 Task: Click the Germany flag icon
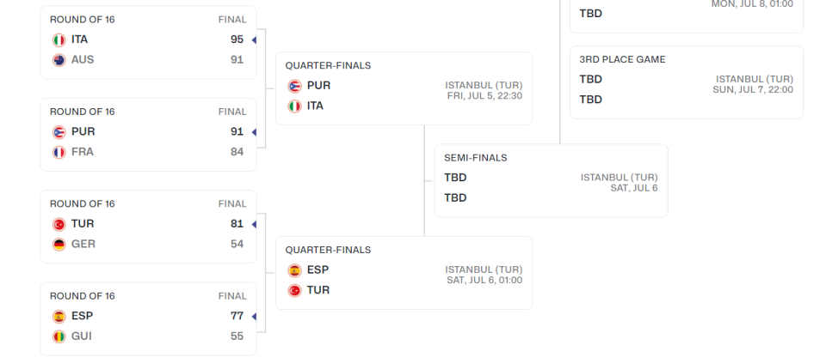click(x=59, y=244)
